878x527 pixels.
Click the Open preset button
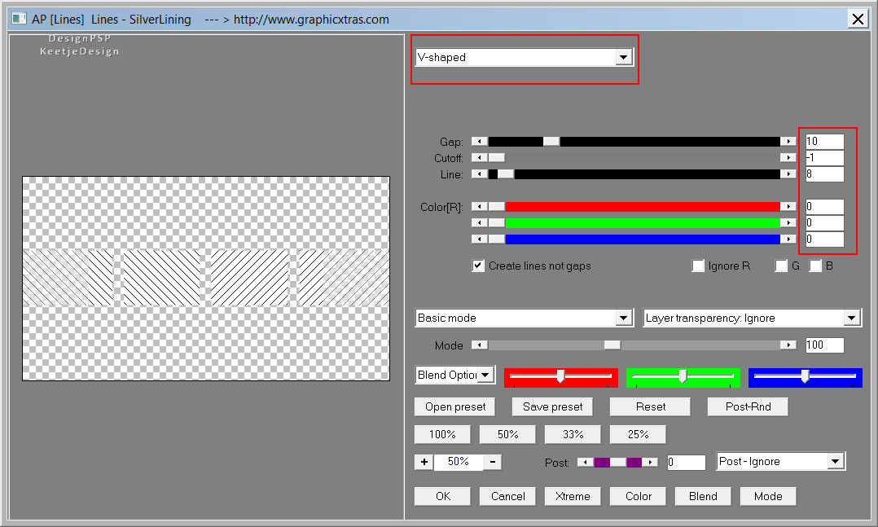pos(455,406)
